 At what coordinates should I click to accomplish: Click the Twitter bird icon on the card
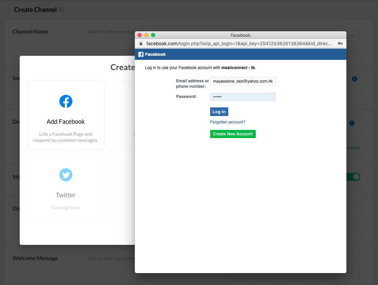tap(66, 175)
